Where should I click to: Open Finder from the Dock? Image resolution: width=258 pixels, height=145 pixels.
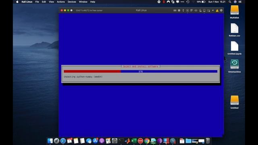50,141
